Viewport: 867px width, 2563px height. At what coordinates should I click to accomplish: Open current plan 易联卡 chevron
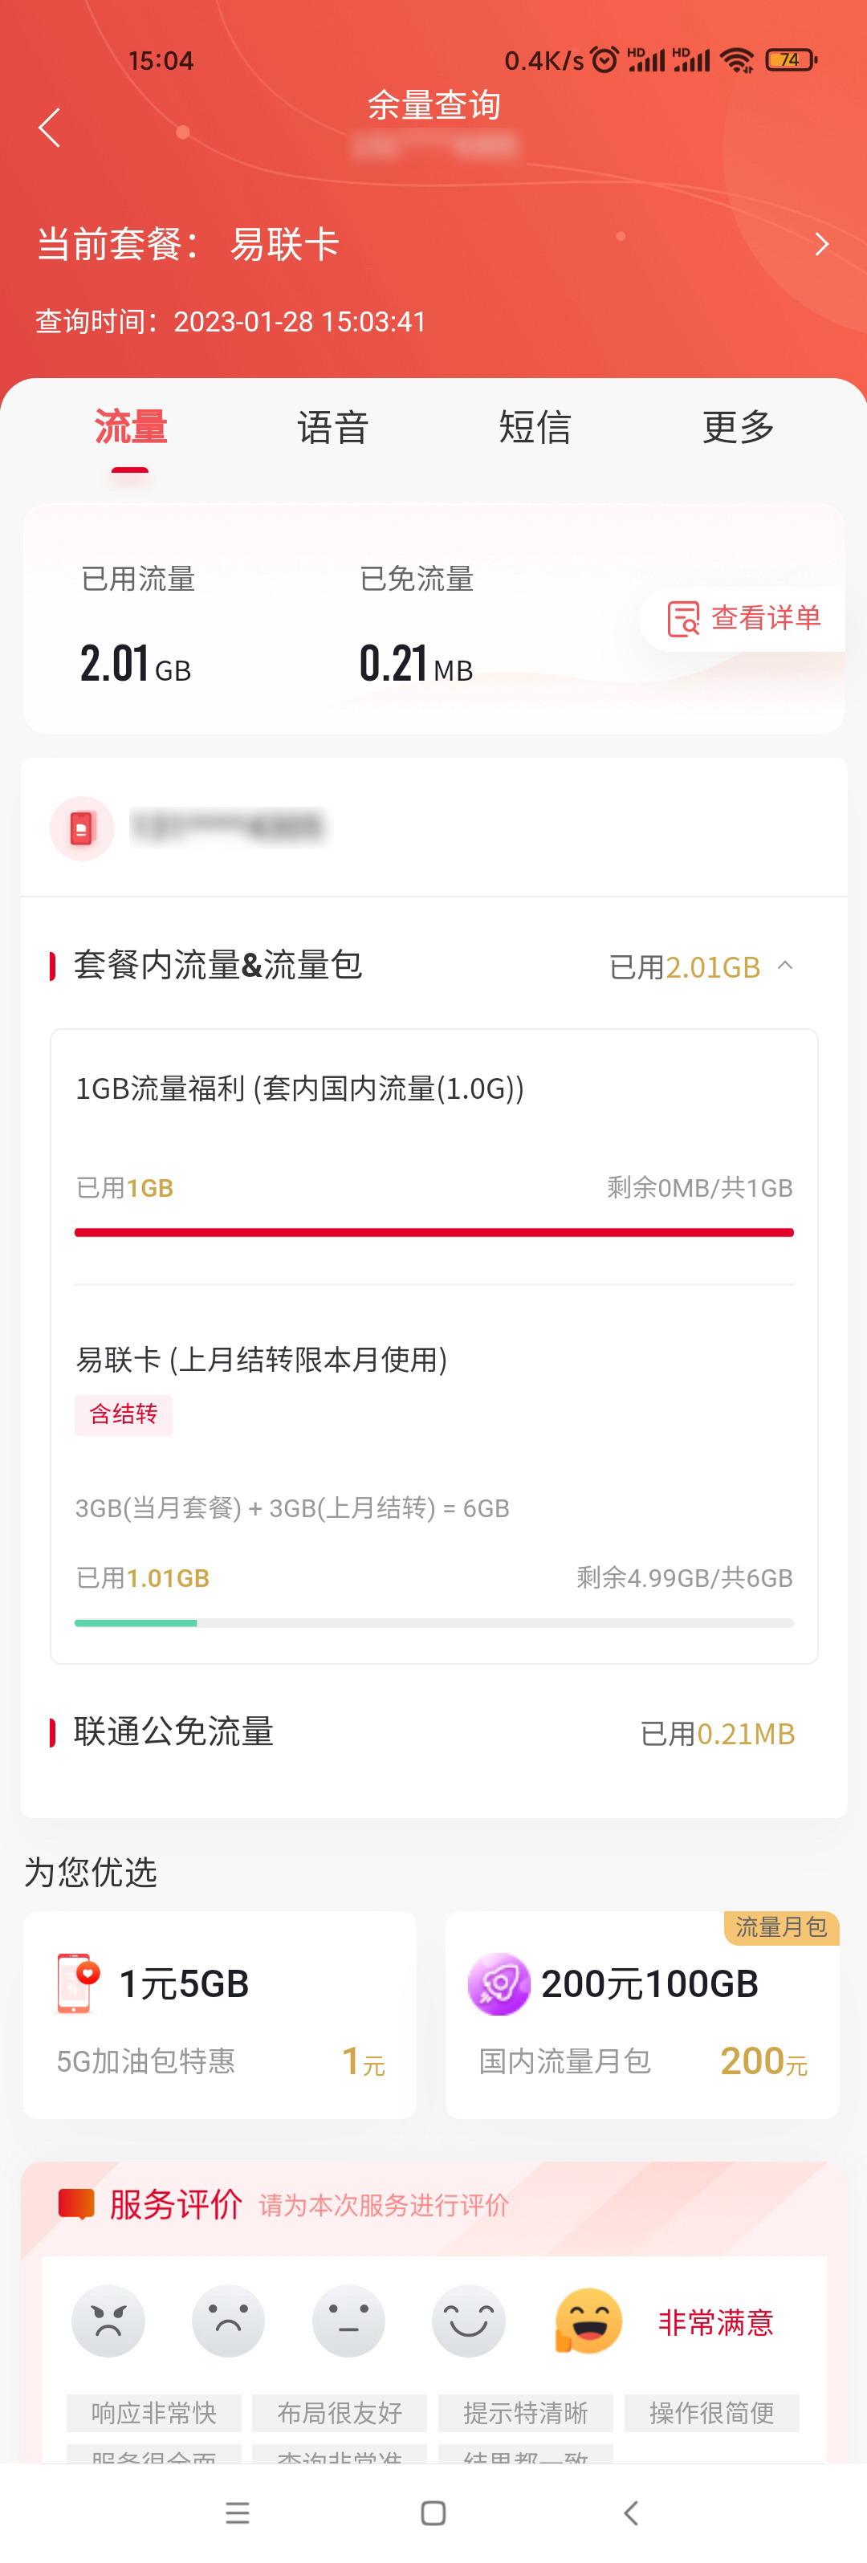pos(822,244)
